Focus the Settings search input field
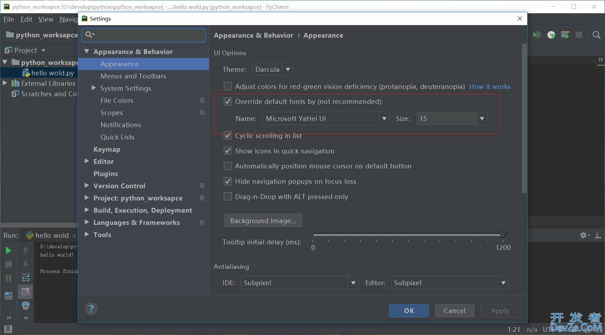Viewport: 605px width, 335px height. [x=144, y=35]
